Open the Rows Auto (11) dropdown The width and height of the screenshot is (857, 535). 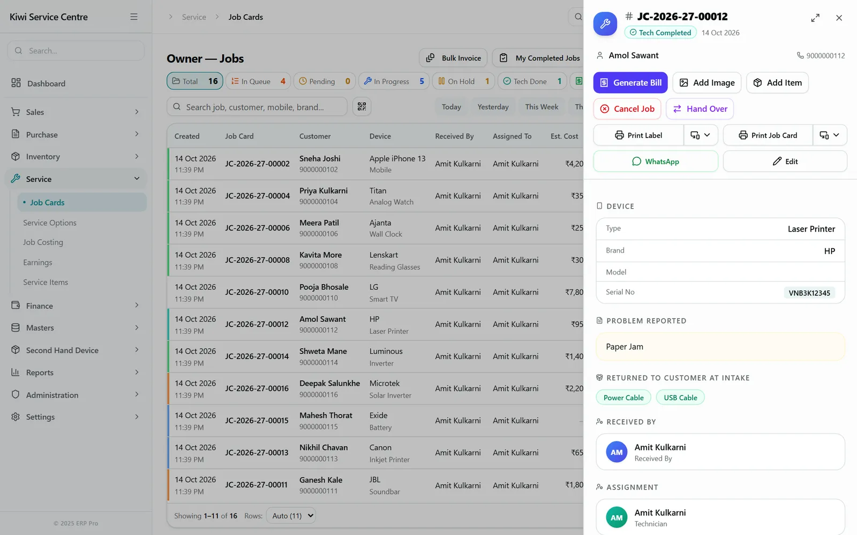pyautogui.click(x=291, y=516)
